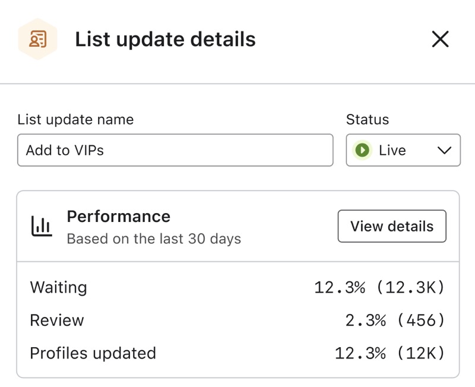
Task: Open View details for Performance
Action: point(392,226)
